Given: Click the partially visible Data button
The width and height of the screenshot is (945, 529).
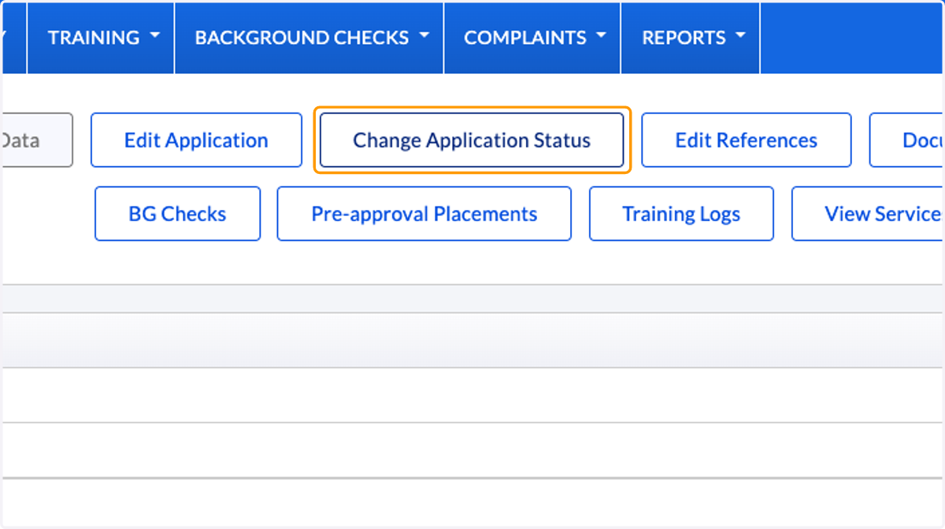Looking at the screenshot, I should click(37, 140).
